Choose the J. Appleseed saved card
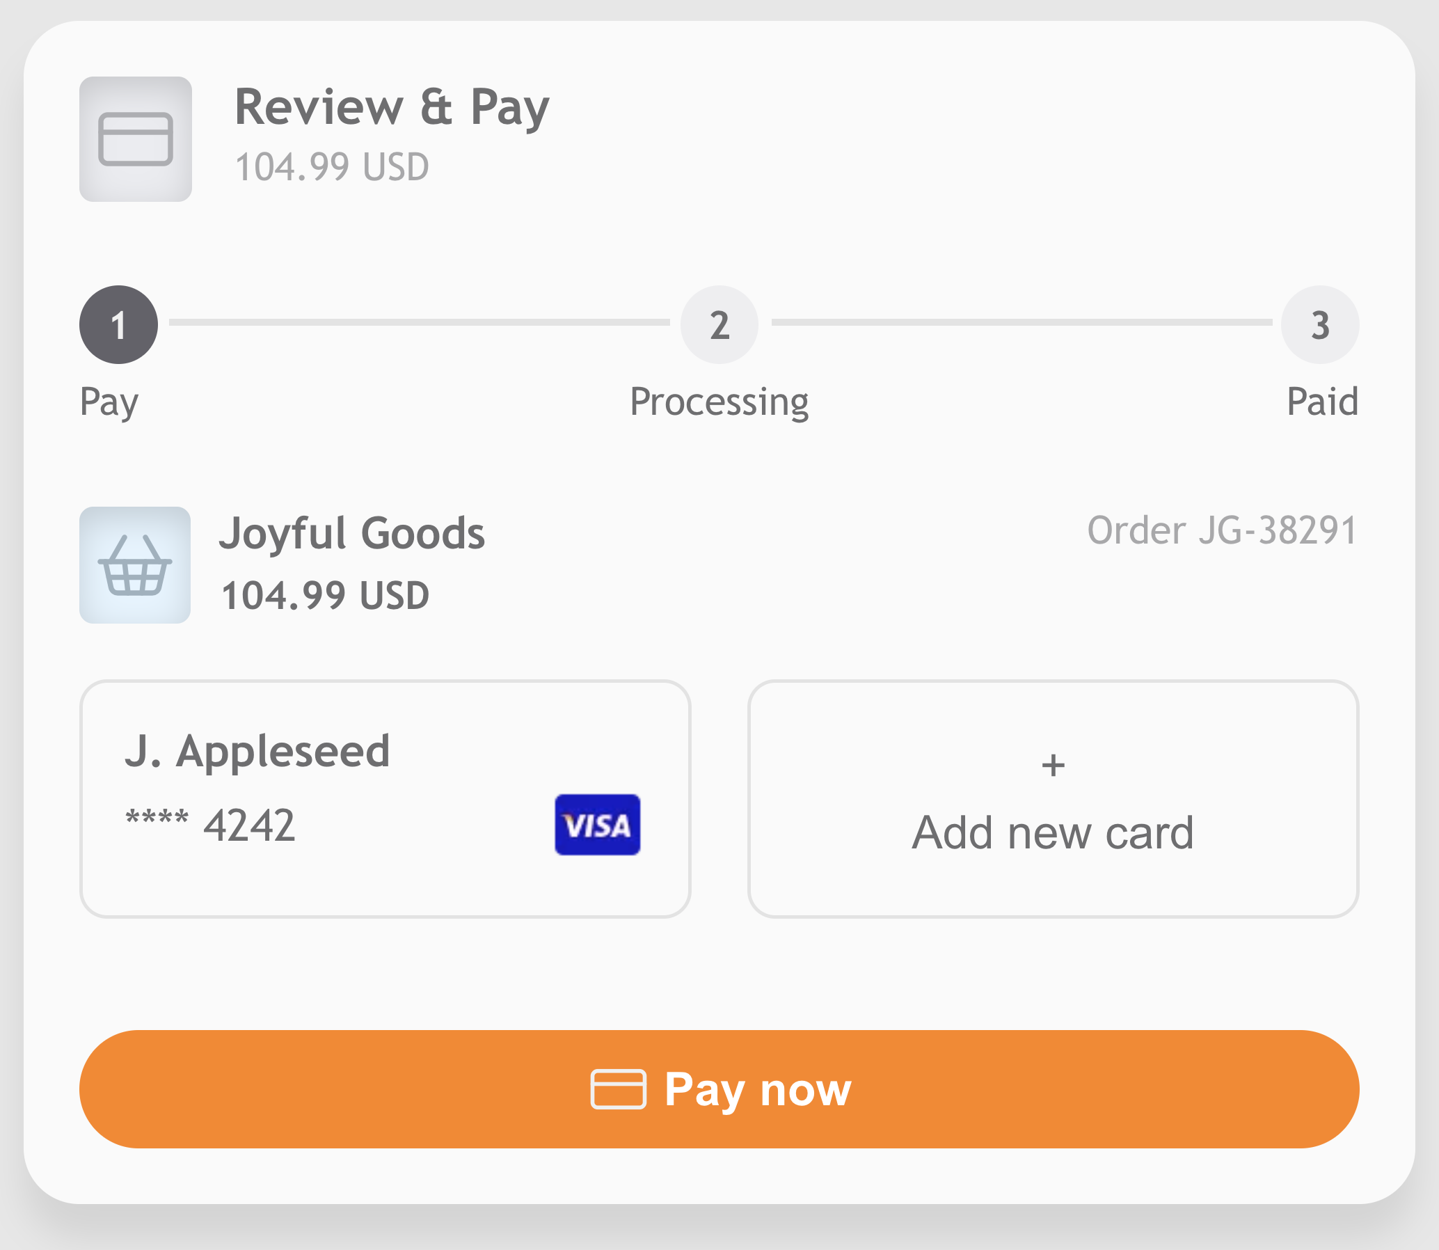 (385, 799)
